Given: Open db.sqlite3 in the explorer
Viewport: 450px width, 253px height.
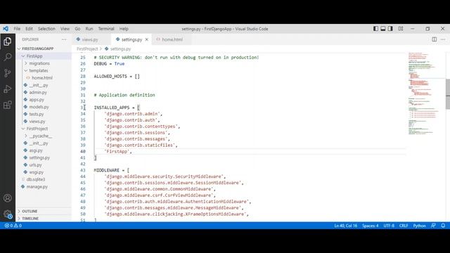Looking at the screenshot, I should [x=36, y=179].
